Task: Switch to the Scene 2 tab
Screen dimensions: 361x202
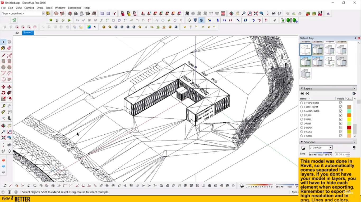Action: (x=28, y=32)
